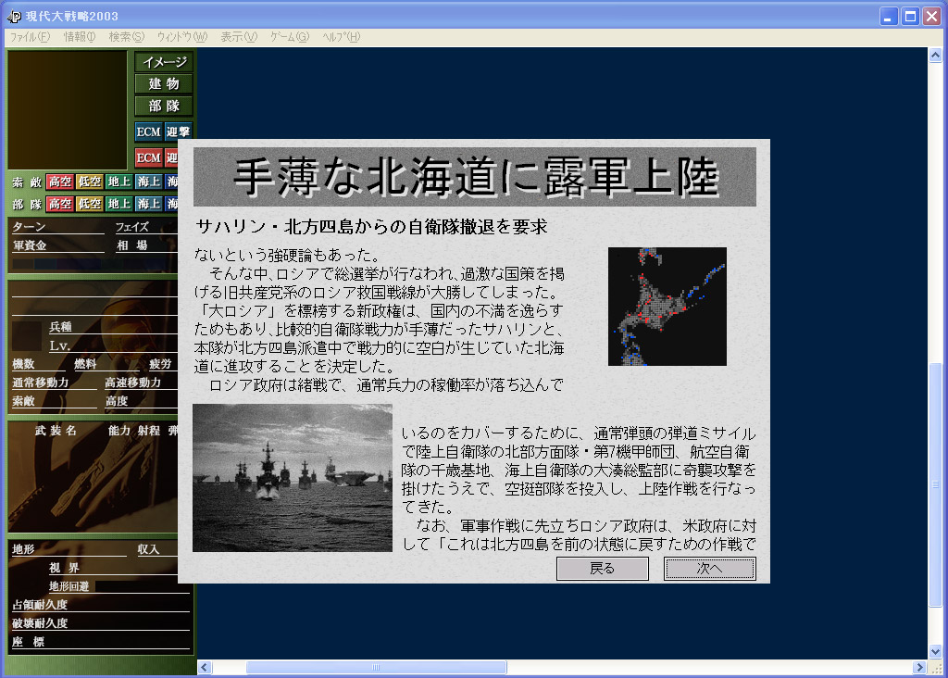Click the 収入 label
Viewport: 948px width, 678px height.
[x=148, y=549]
